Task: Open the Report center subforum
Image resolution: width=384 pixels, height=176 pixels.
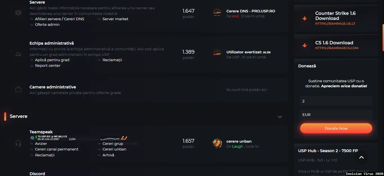Action: click(48, 65)
